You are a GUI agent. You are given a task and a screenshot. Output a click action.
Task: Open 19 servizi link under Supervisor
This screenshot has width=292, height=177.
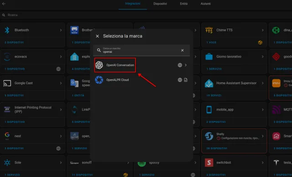[214, 96]
